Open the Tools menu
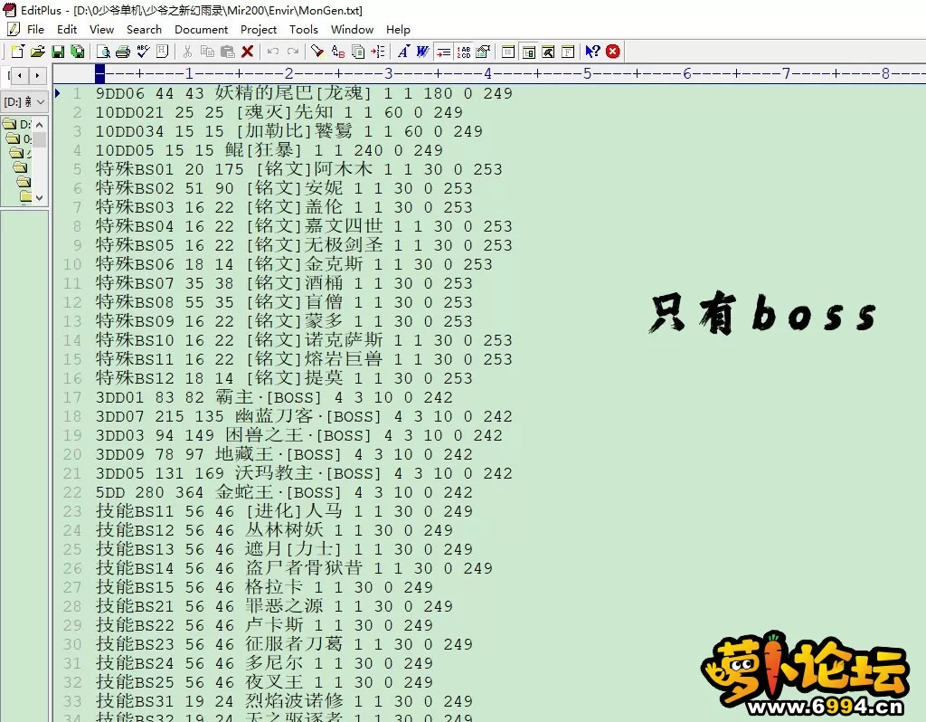 coord(304,30)
